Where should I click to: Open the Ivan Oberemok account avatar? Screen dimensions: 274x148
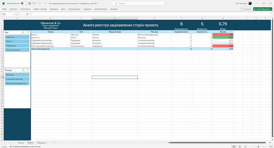tap(250, 3)
